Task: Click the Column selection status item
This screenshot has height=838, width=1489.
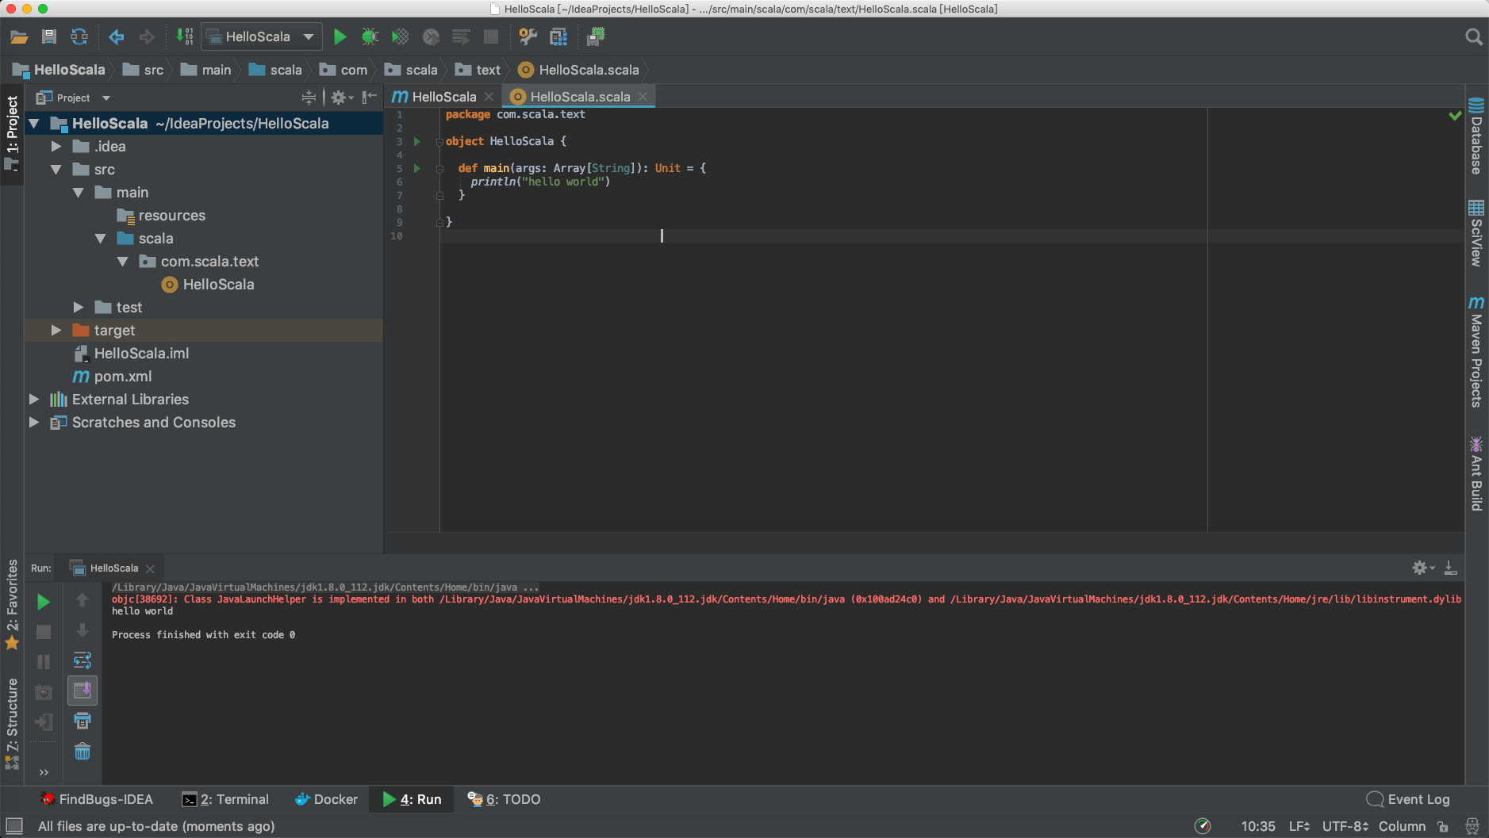Action: click(x=1402, y=826)
